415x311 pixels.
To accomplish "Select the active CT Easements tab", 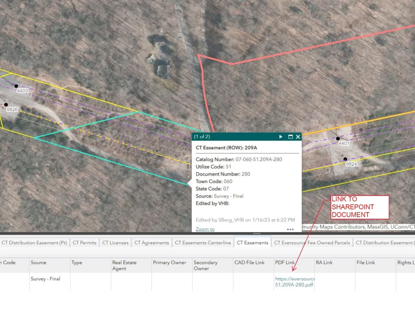I will click(252, 243).
